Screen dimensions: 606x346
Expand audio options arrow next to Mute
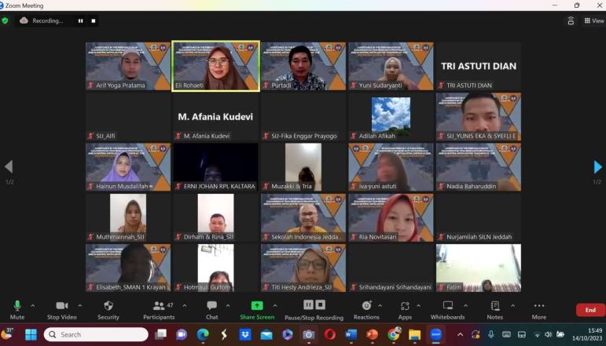pyautogui.click(x=33, y=305)
